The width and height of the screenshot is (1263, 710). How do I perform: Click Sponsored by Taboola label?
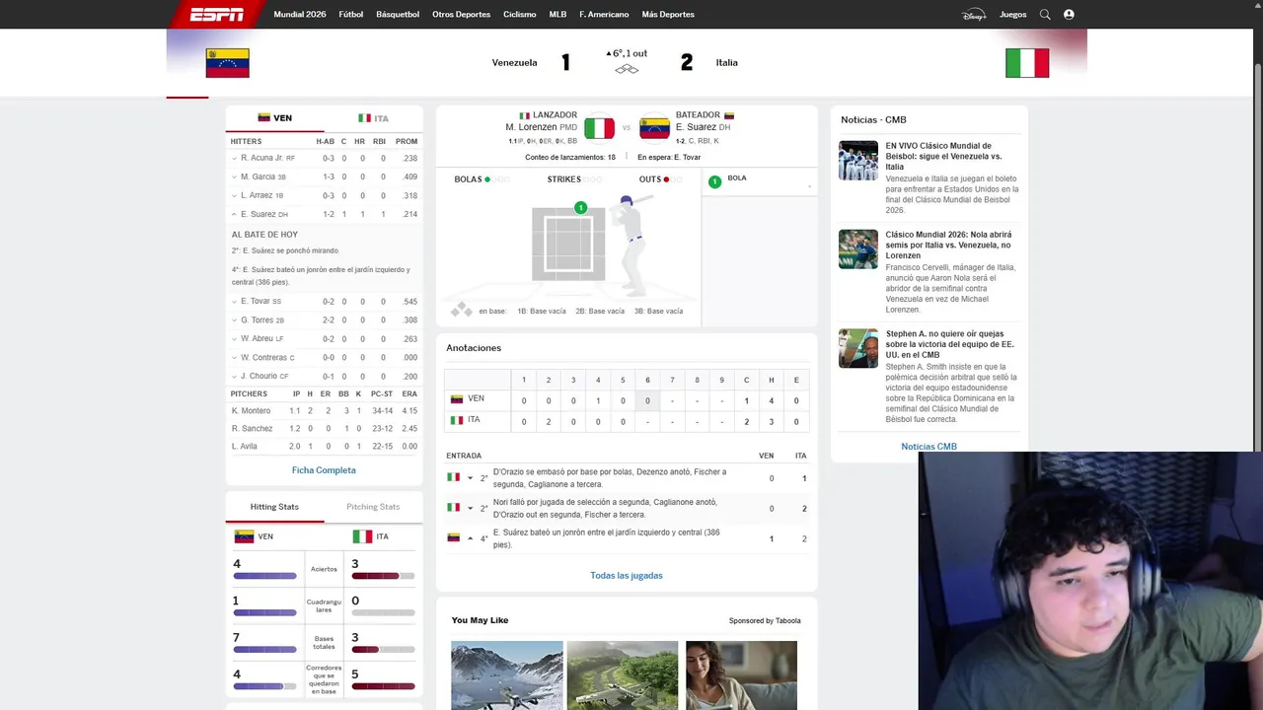click(x=765, y=621)
